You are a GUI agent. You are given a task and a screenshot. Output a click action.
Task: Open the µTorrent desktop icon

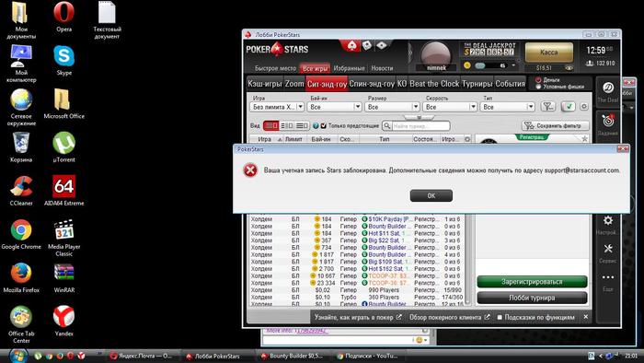pyautogui.click(x=63, y=146)
